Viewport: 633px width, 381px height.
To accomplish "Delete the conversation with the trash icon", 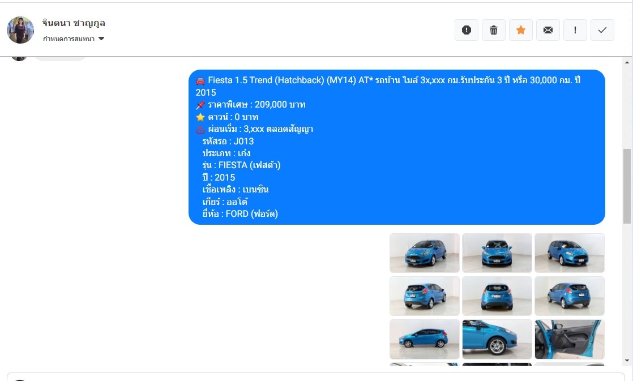I will coord(493,30).
